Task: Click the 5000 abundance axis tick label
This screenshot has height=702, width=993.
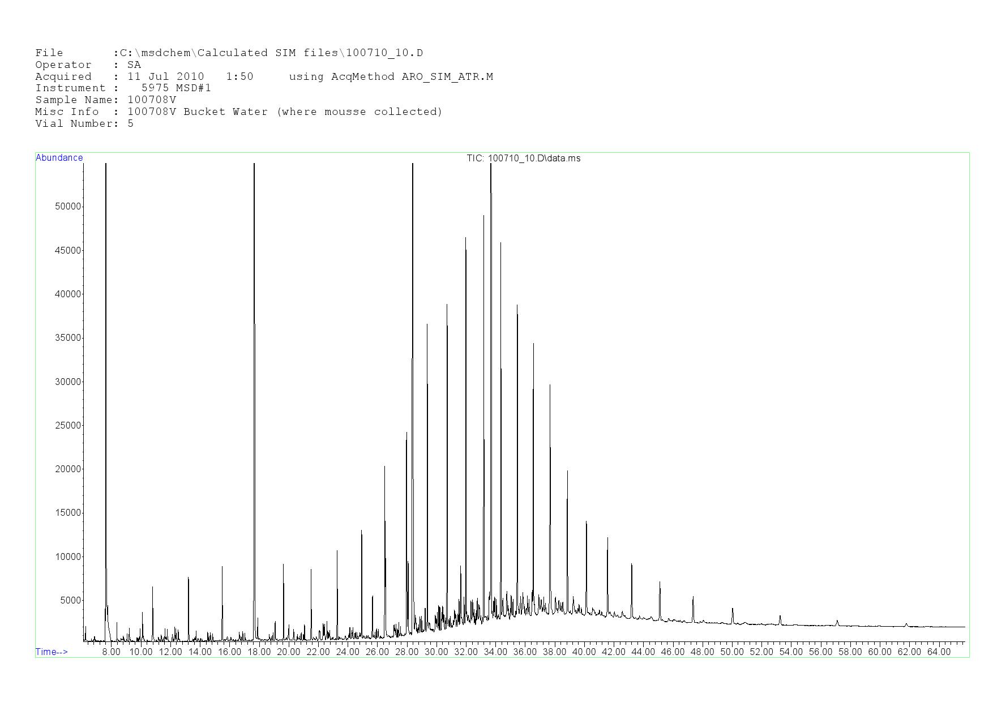Action: pos(70,601)
